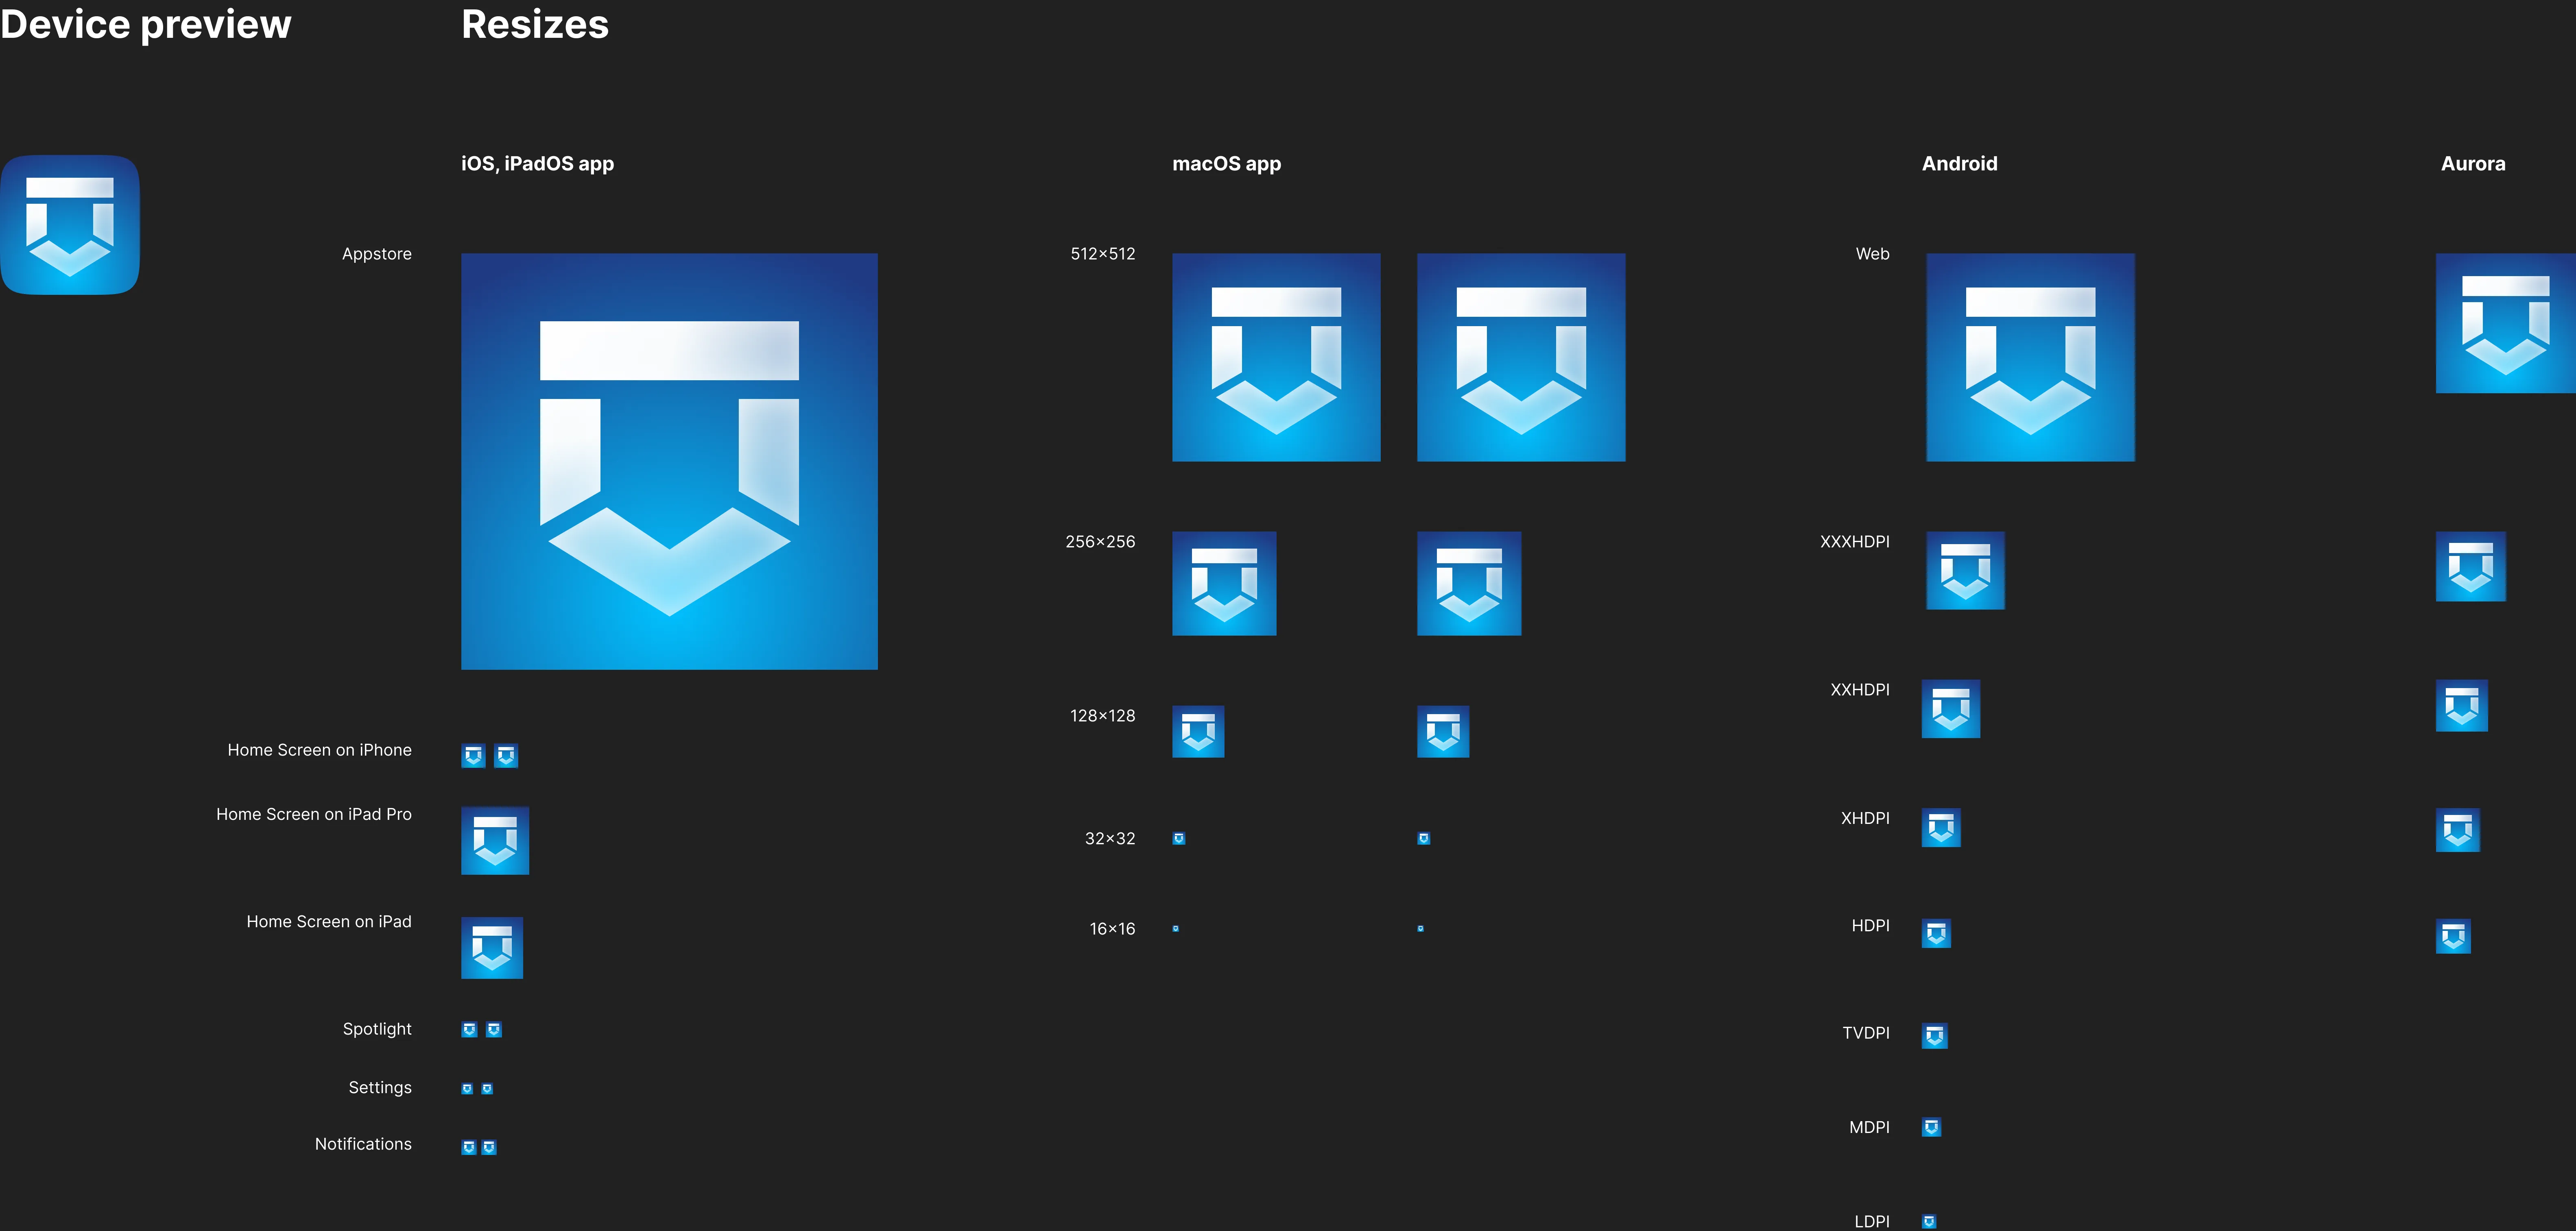The height and width of the screenshot is (1231, 2576).
Task: Click the second macOS 256×256 icon
Action: 1469,583
